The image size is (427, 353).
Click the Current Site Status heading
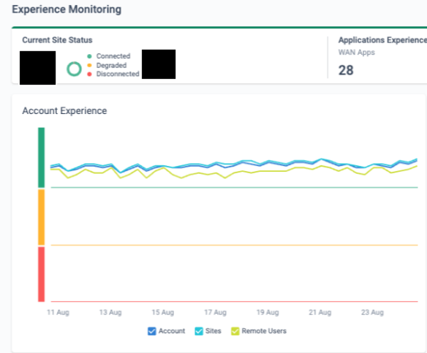tap(57, 40)
